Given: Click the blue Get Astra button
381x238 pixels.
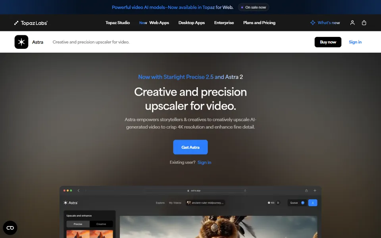Looking at the screenshot, I should click(x=190, y=147).
